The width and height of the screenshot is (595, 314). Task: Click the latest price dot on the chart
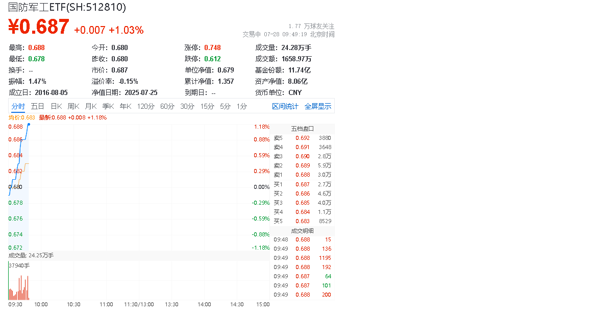click(x=29, y=125)
